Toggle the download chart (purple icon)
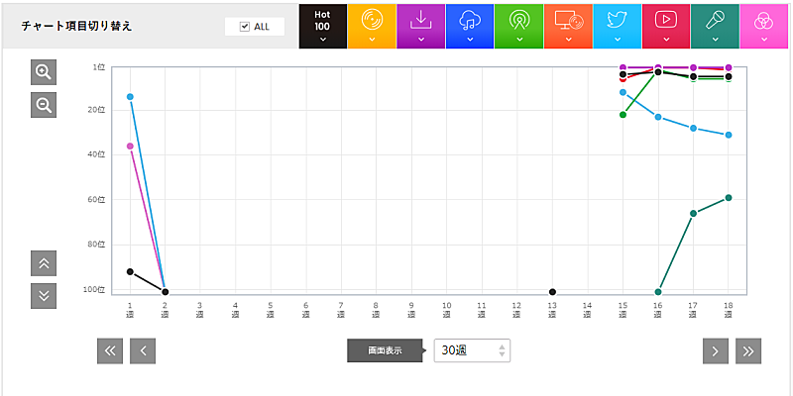The image size is (793, 396). pos(420,26)
